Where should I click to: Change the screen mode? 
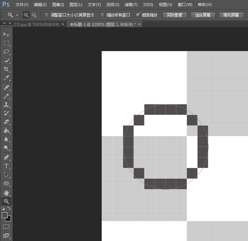pos(6,235)
